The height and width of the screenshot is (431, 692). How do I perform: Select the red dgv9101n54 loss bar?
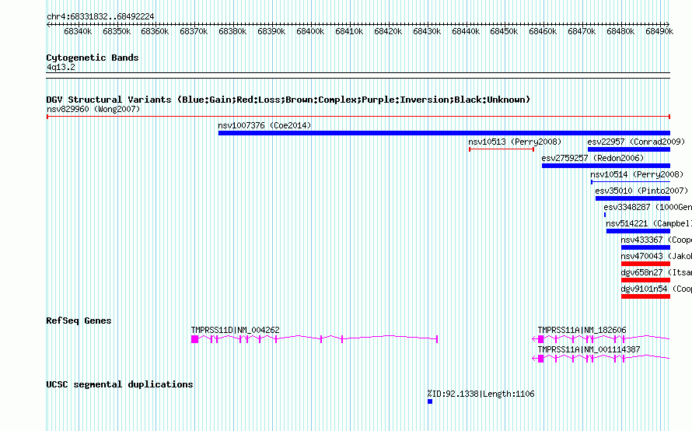click(645, 296)
